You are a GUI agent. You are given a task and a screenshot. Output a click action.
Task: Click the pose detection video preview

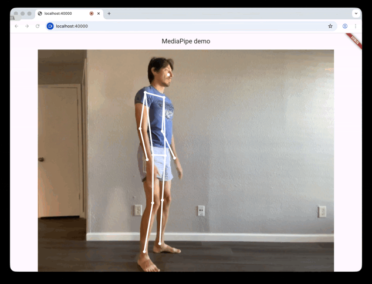point(186,160)
